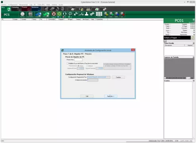Screen dimensions: 196x143
Task: Click the Precio Hora input field
Action: point(78,60)
